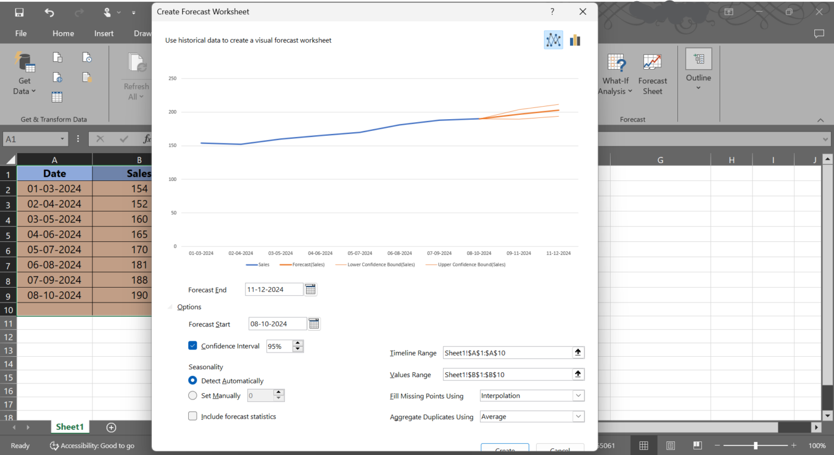This screenshot has width=834, height=455.
Task: Open the Fill Missing Points Using dropdown
Action: (x=577, y=395)
